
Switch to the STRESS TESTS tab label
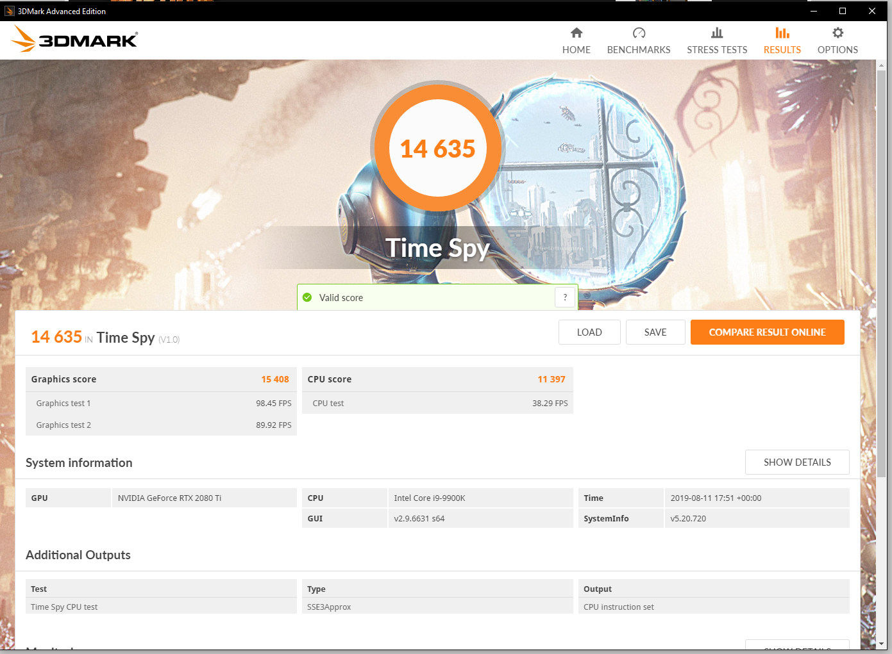716,50
